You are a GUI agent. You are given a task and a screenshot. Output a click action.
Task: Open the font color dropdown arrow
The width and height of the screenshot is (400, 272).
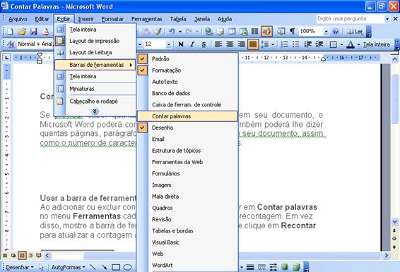tap(358, 44)
